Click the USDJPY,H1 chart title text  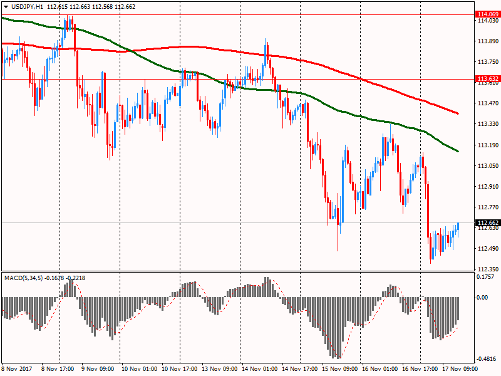27,7
